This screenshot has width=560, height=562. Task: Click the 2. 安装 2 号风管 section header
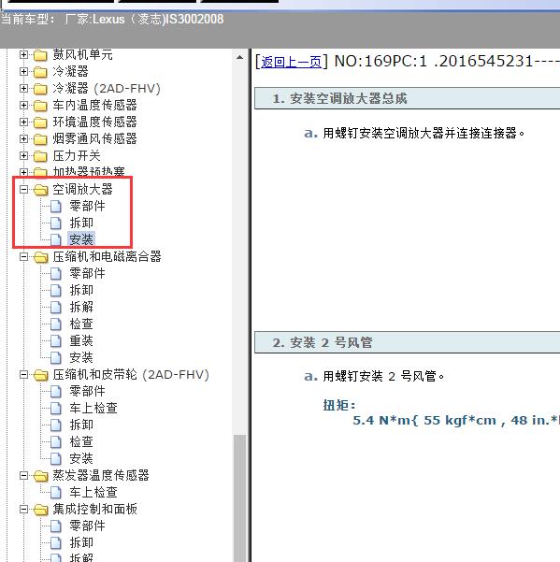[407, 342]
